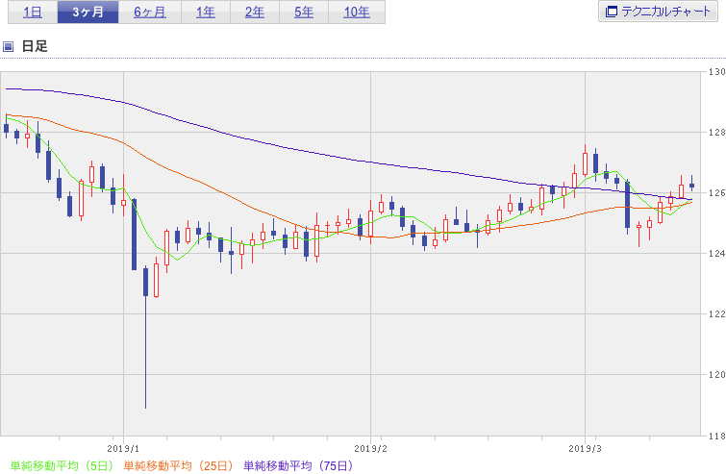This screenshot has height=474, width=726.
Task: Click the 124 price axis label
Action: (x=716, y=254)
